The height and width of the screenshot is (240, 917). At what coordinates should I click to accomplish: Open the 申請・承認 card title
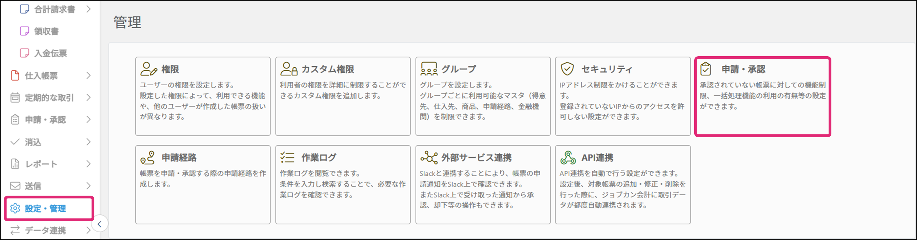[743, 69]
